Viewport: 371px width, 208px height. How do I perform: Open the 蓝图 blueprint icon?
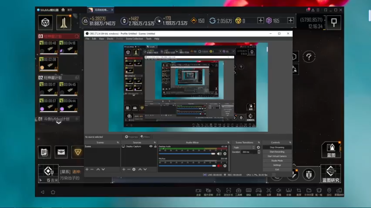pyautogui.click(x=331, y=150)
